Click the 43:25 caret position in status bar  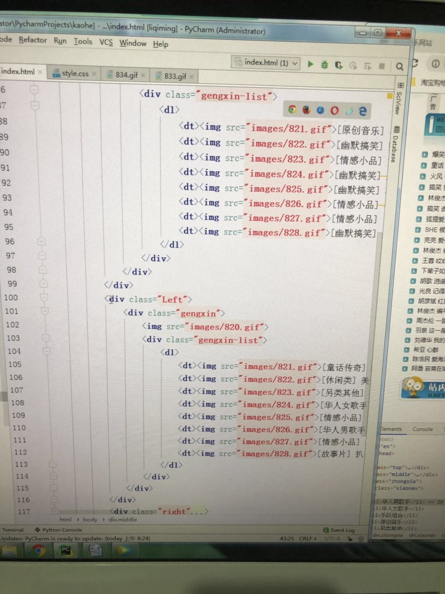(287, 538)
